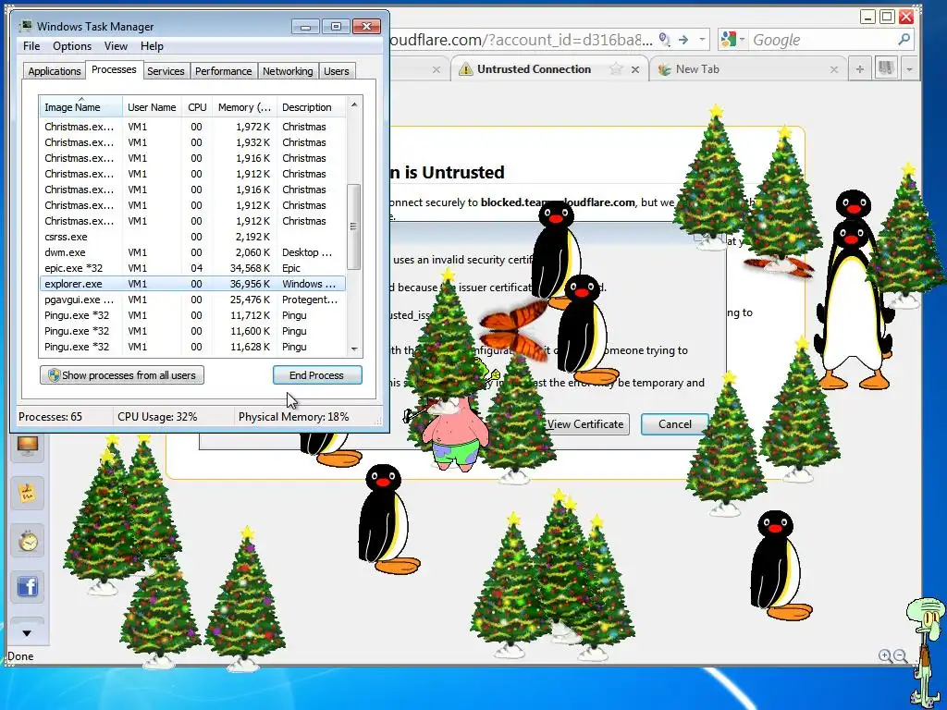947x710 pixels.
Task: Click the site identity icon in address bar
Action: [664, 40]
